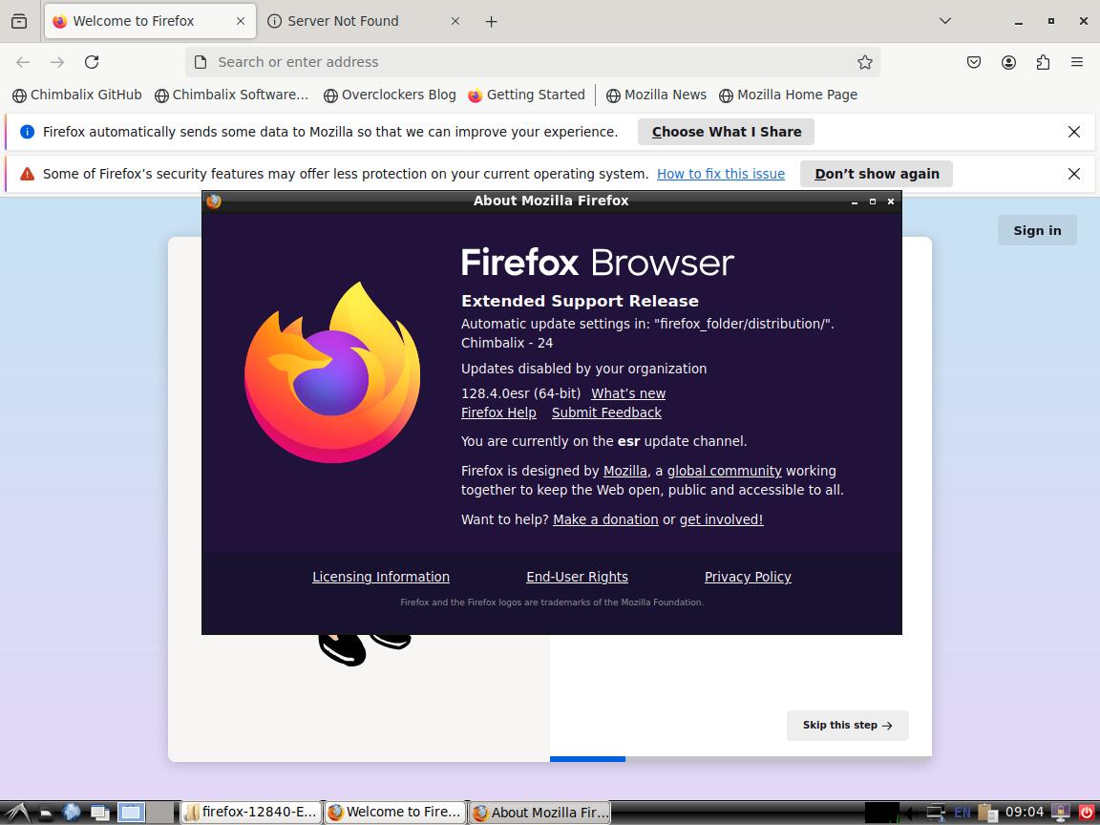Switch to Welcome to Fire... window in taskbar
The width and height of the screenshot is (1100, 825).
[395, 813]
